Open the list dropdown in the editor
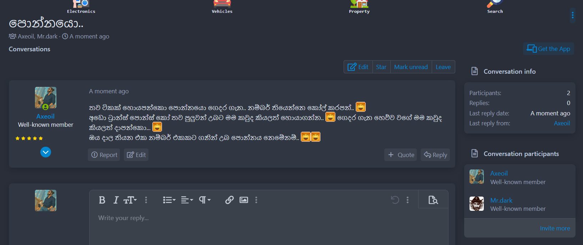 [169, 200]
